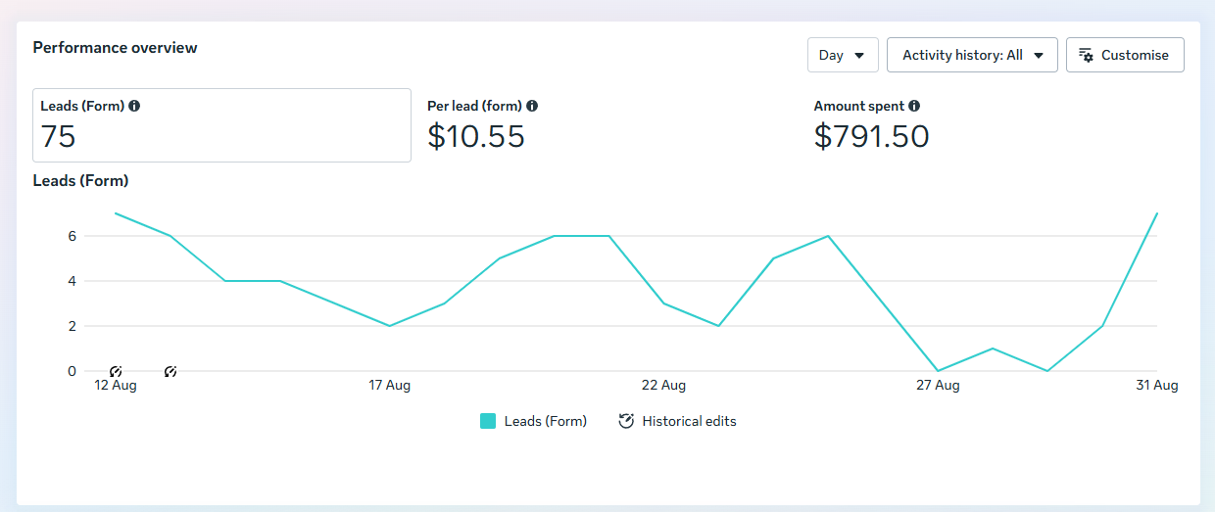This screenshot has height=512, width=1215.
Task: Click the Customise button
Action: (1125, 55)
